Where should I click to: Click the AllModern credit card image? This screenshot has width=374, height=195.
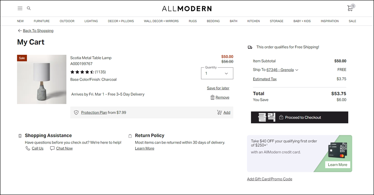coord(337,151)
